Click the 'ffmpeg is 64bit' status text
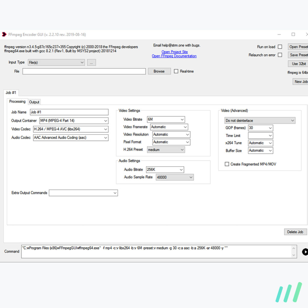Viewport: 308px width, 308px height. (x=297, y=72)
